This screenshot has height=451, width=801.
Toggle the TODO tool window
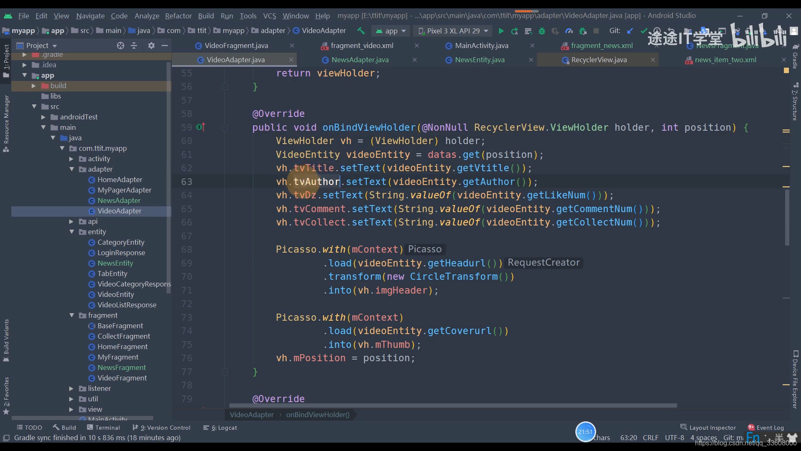pos(29,428)
